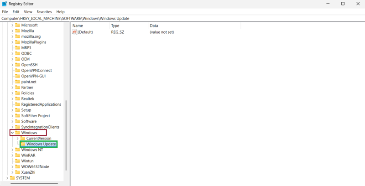
Task: Click the tree pane vertical scrollbar
Action: (67, 137)
